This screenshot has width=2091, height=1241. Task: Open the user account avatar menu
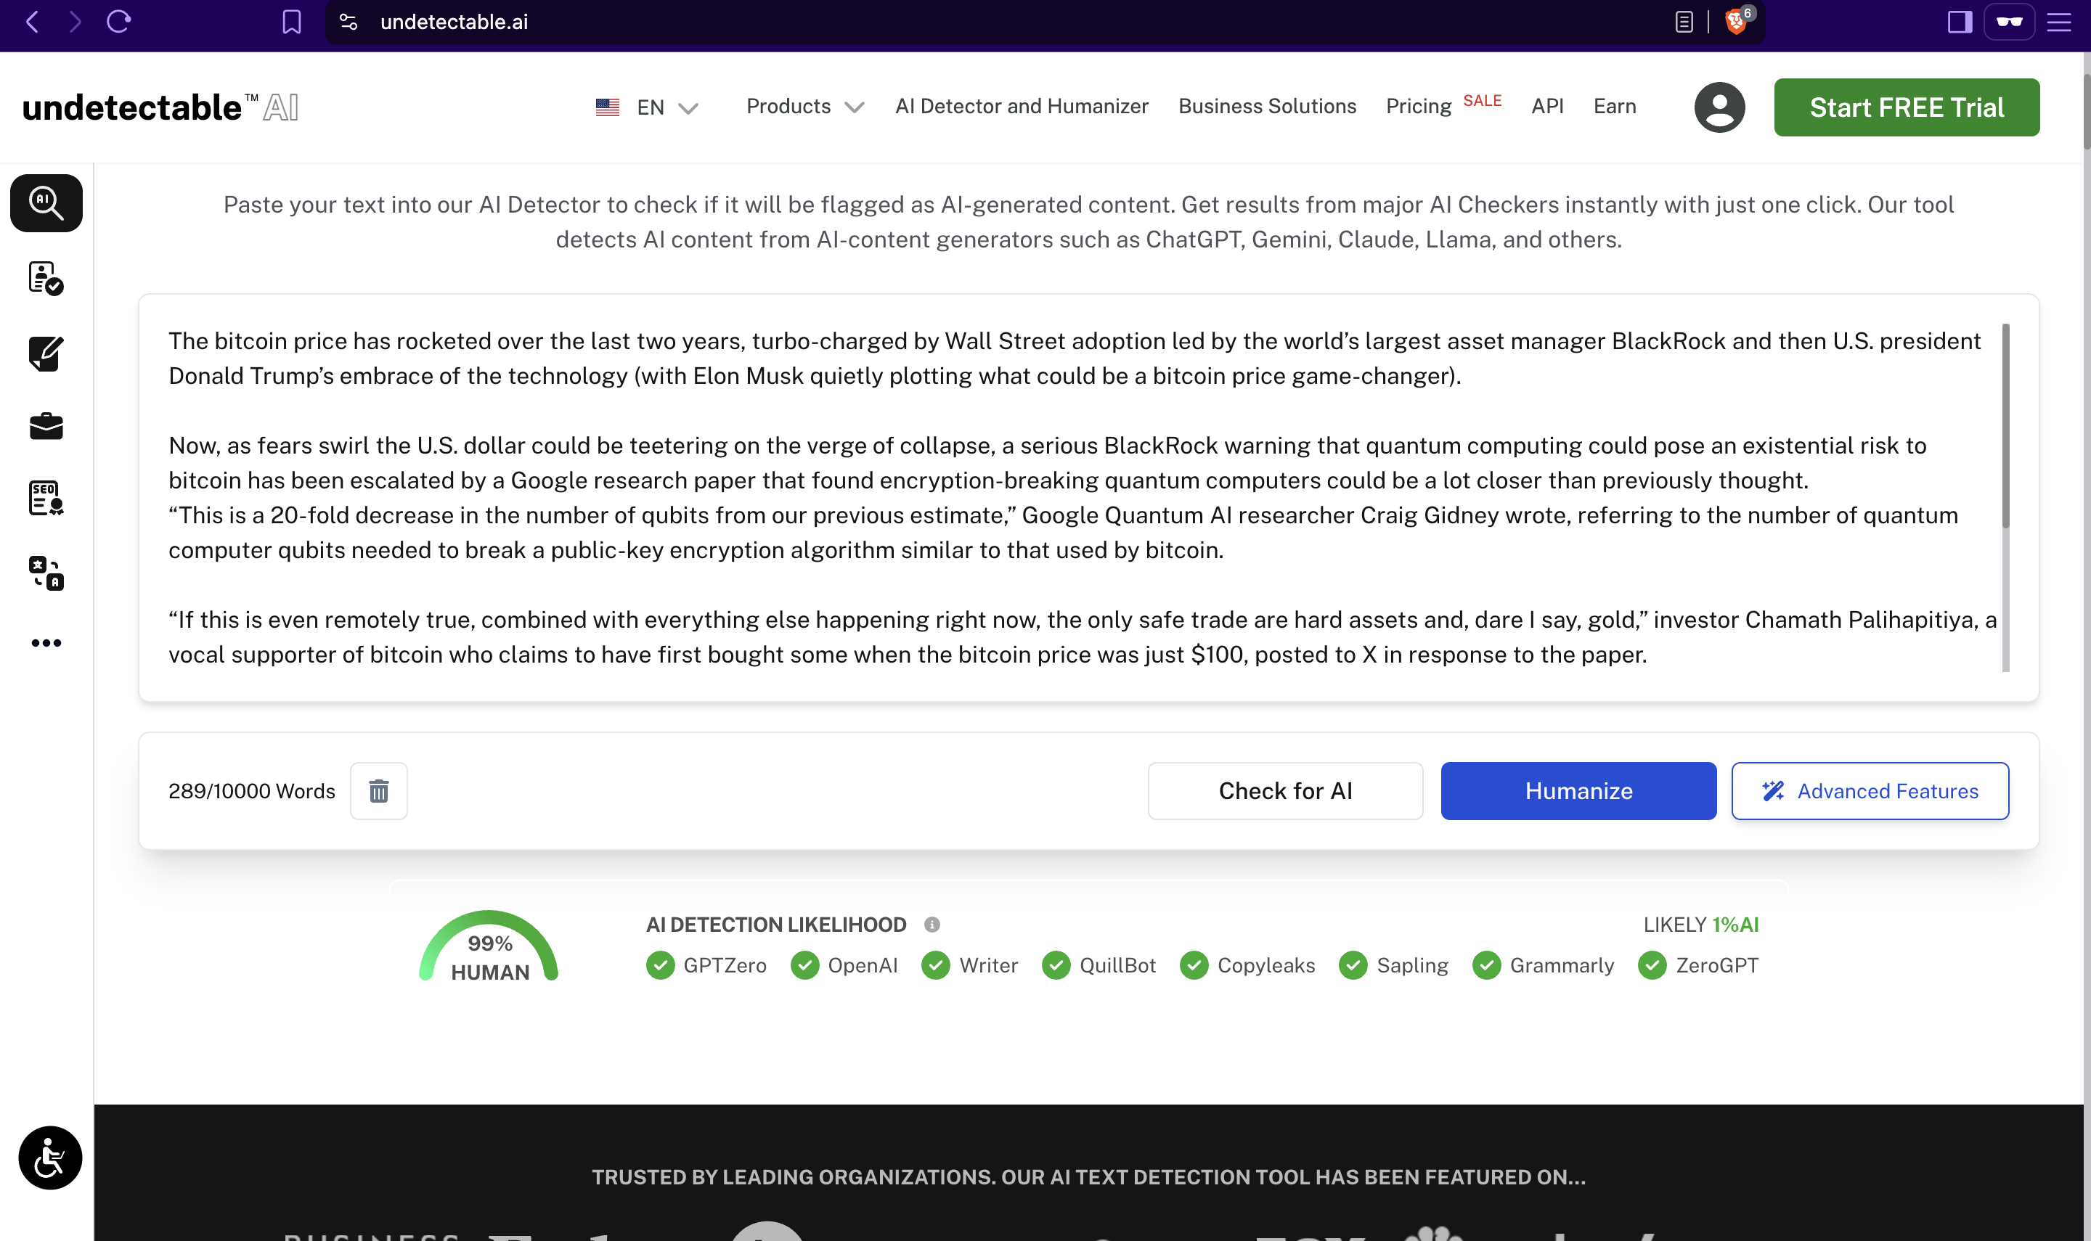tap(1720, 107)
